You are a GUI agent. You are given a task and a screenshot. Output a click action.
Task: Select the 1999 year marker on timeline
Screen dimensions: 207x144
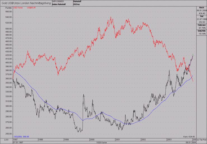point(66,140)
